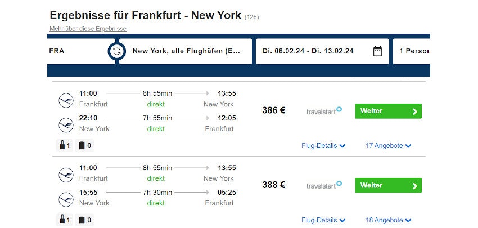Screen dimensions: 478x228
Task: Open the calendar date picker icon
Action: 377,51
